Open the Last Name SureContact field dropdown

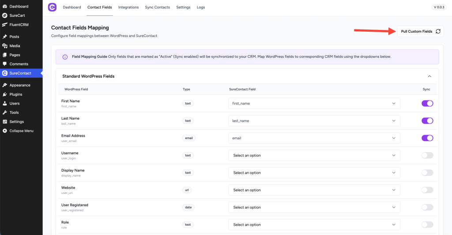314,121
